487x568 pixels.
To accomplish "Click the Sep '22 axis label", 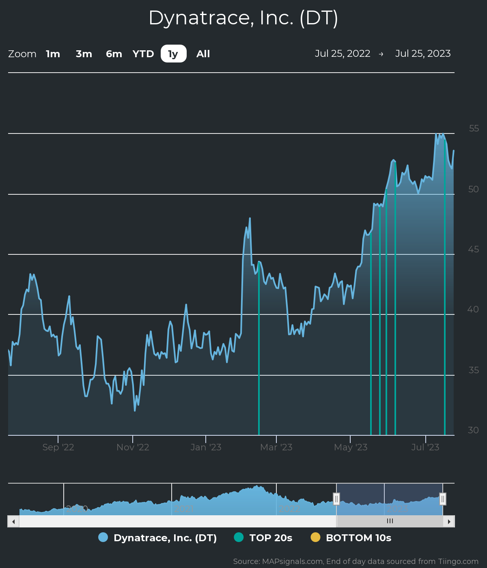I will point(58,447).
